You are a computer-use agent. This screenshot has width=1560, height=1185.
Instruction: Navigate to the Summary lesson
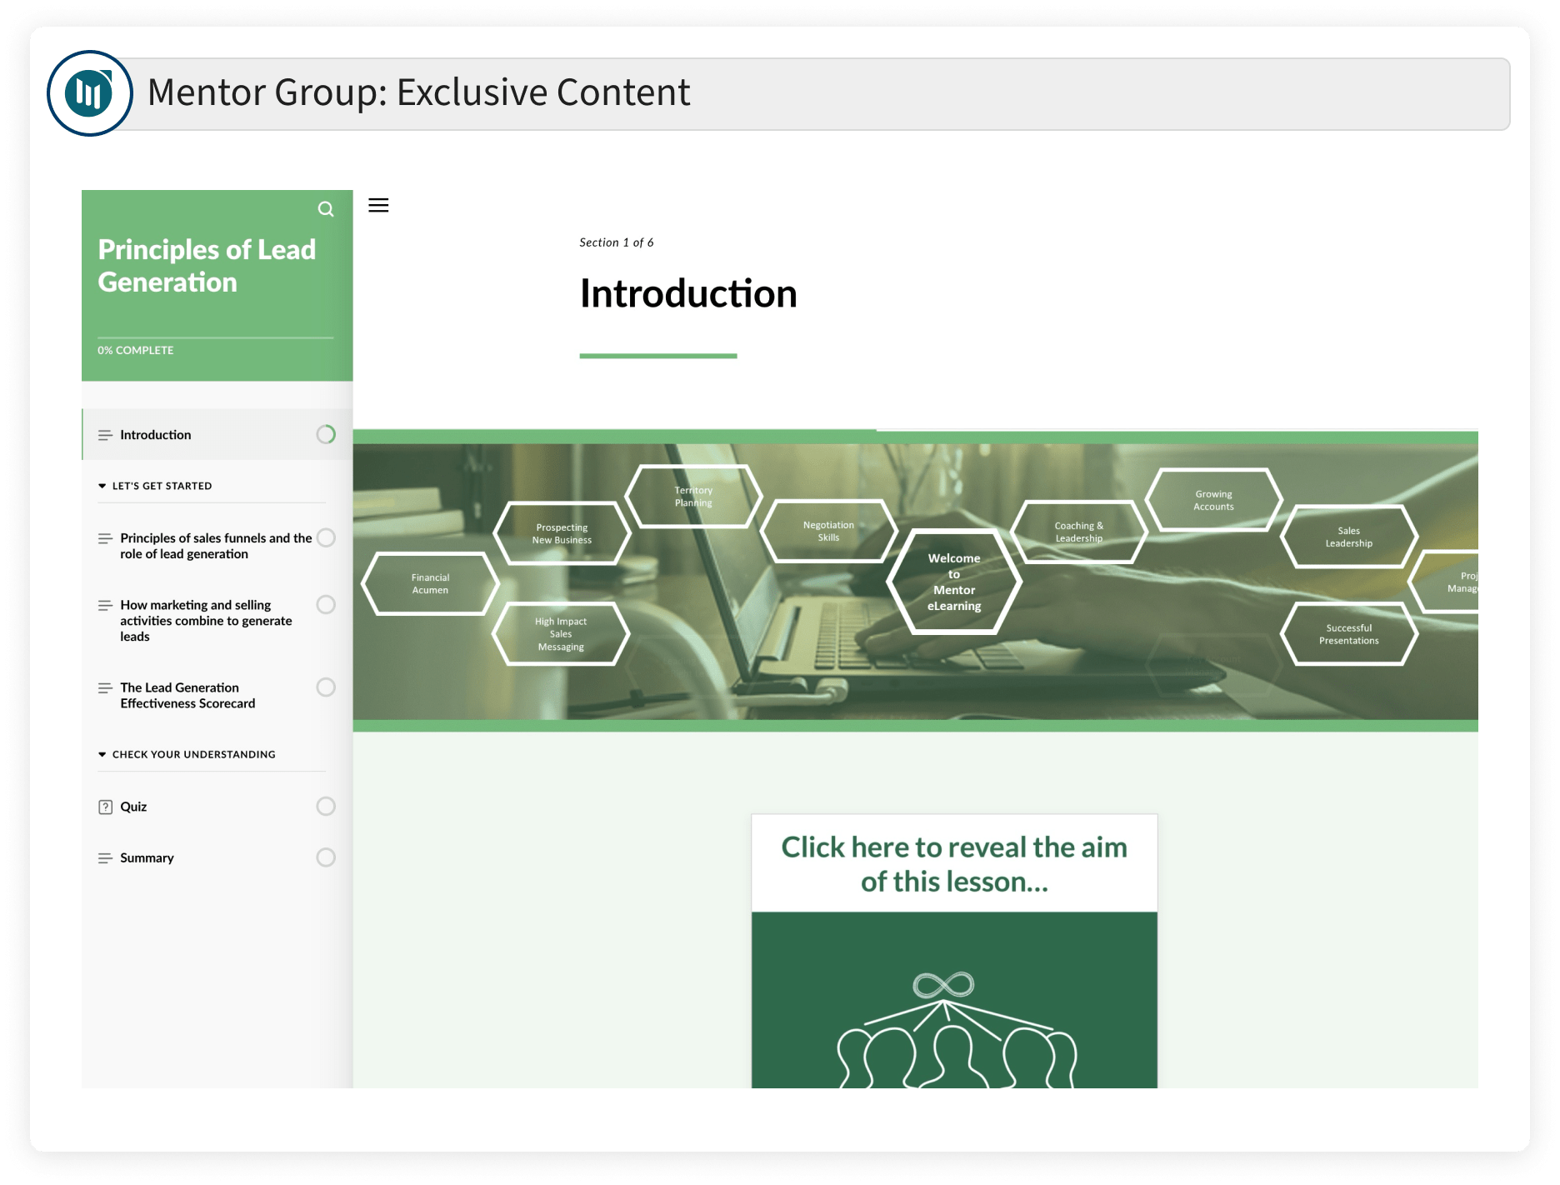(x=147, y=857)
